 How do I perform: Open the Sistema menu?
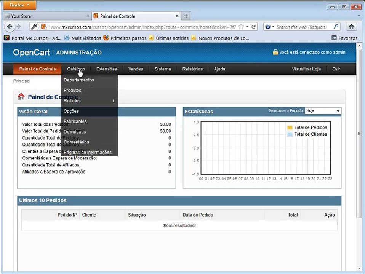click(x=163, y=69)
